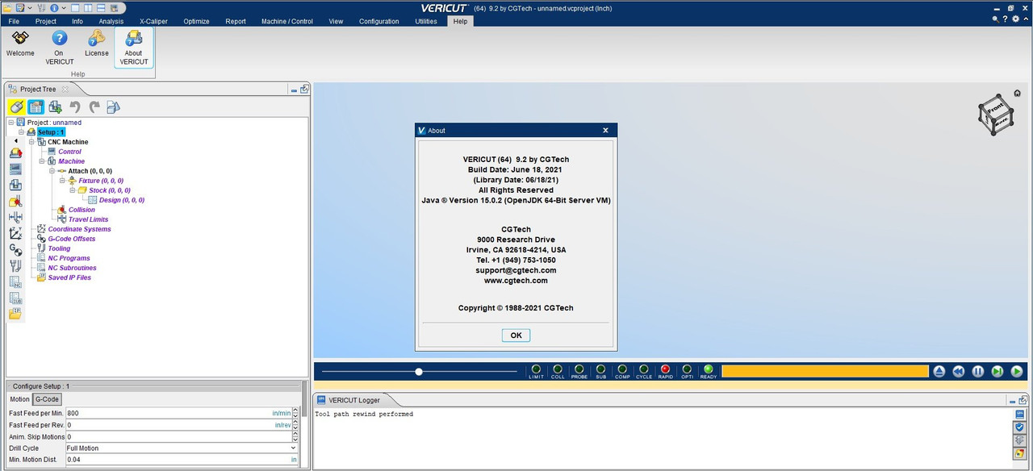Click the add/import setup icon in Project Tree toolbar
Viewport: 1033px width, 471px height.
[x=55, y=106]
